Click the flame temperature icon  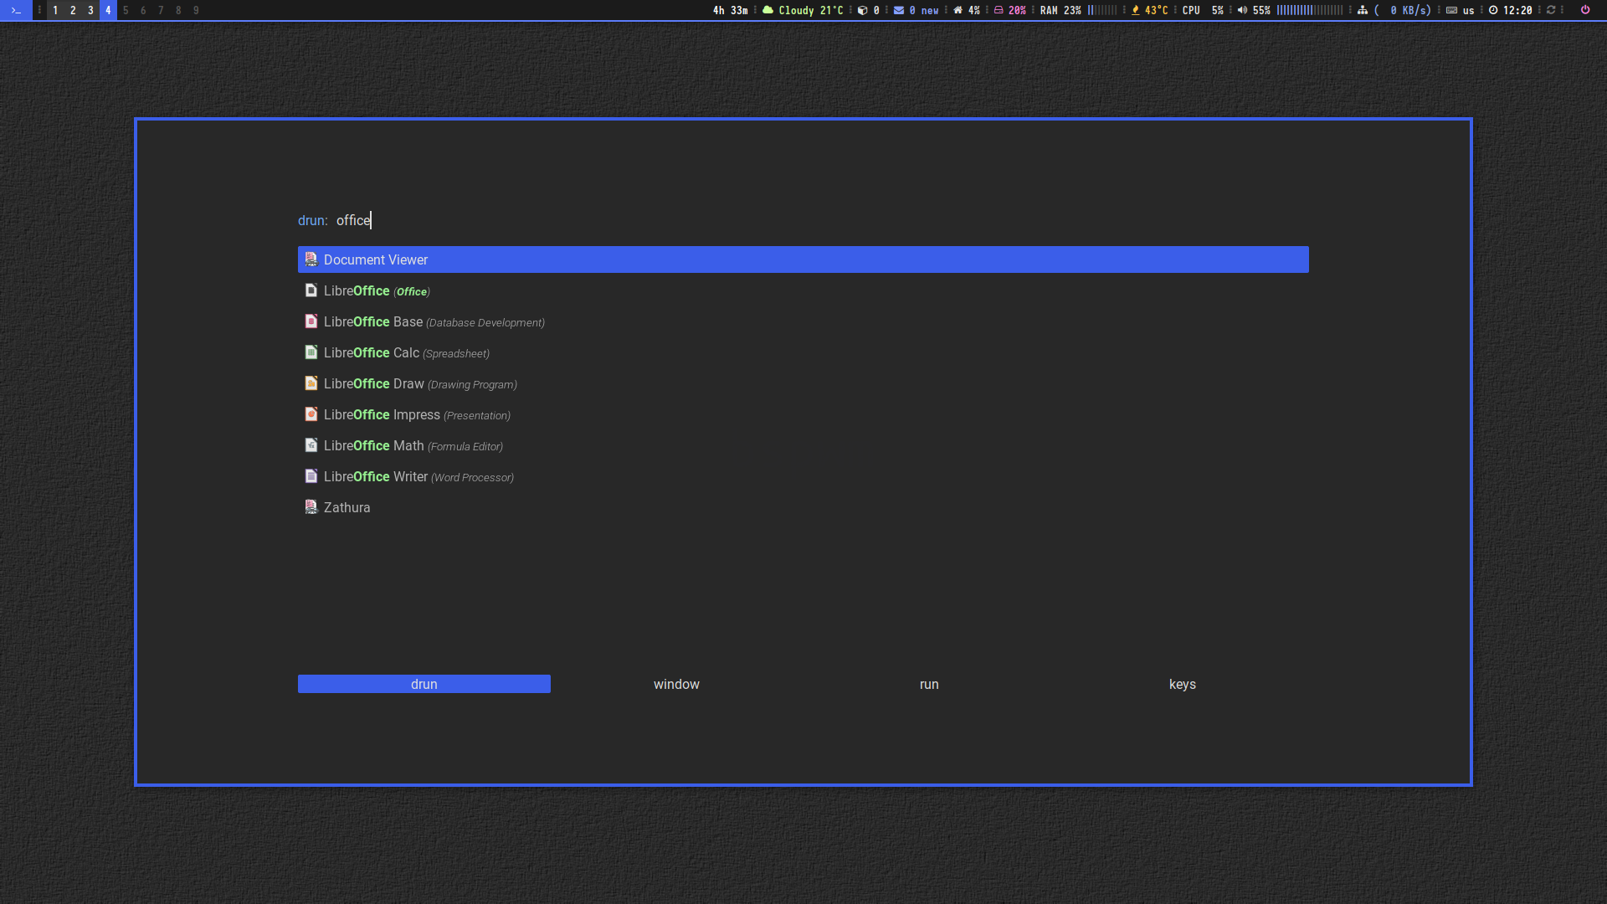1136,10
